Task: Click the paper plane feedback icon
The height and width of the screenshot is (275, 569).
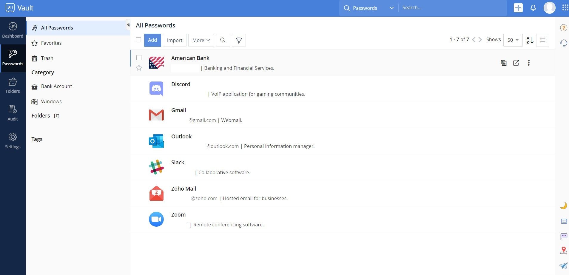Action: (563, 265)
